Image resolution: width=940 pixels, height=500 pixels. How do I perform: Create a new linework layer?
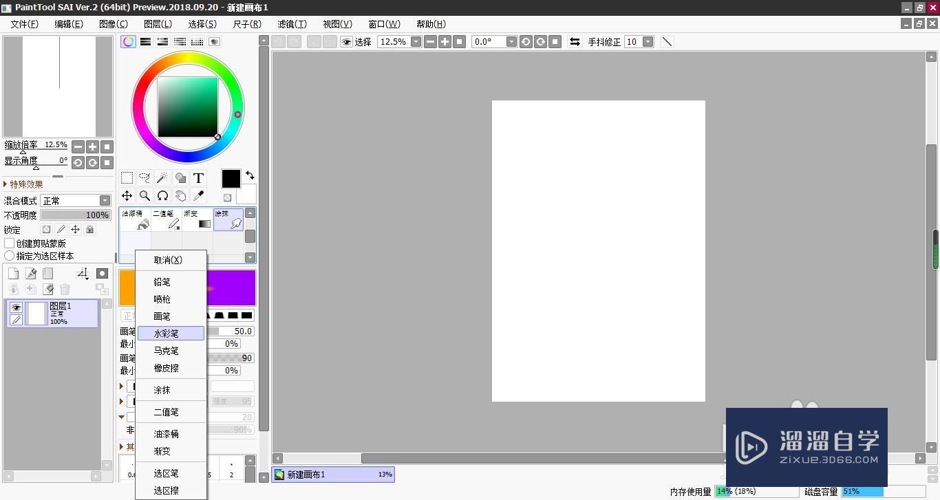pos(30,273)
